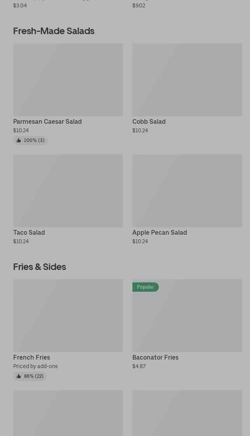This screenshot has height=436, width=250.
Task: Click the $4.87 Baconator Fries price
Action: coord(139,366)
